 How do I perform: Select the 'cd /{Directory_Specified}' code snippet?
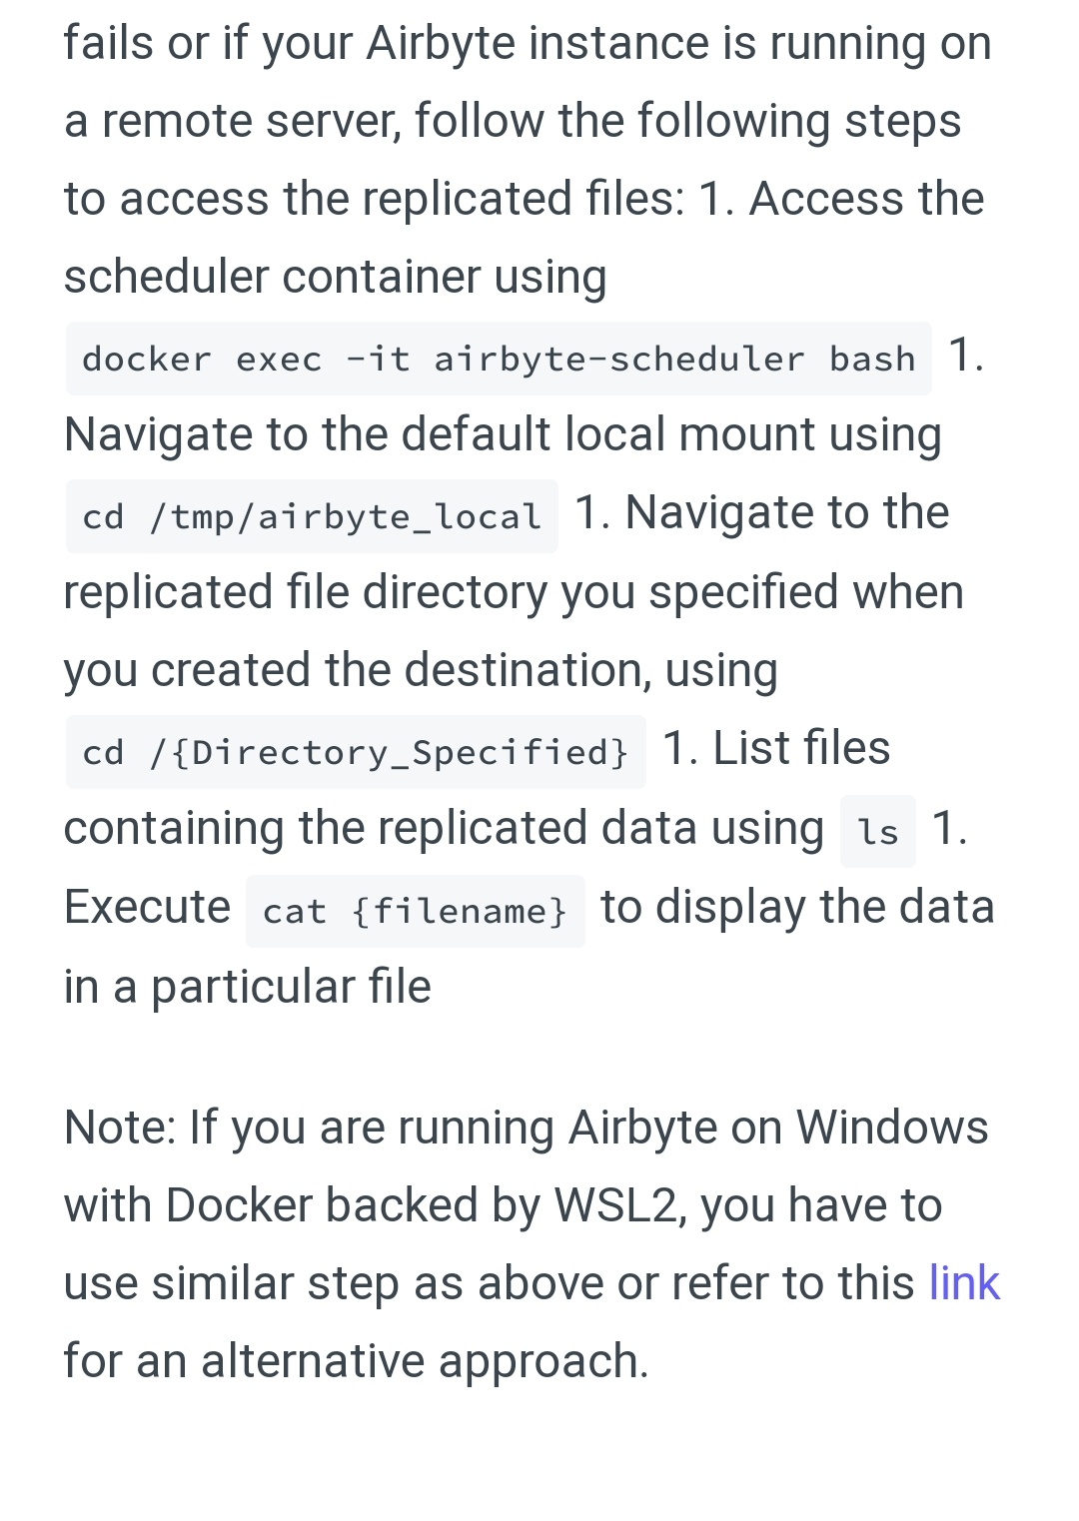tap(356, 752)
